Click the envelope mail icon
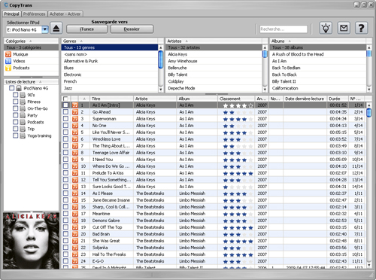Viewport: 376px width, 280px height. [x=344, y=28]
